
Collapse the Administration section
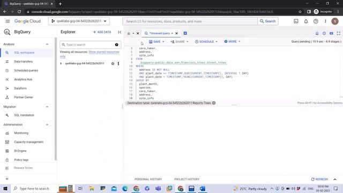coord(47,125)
